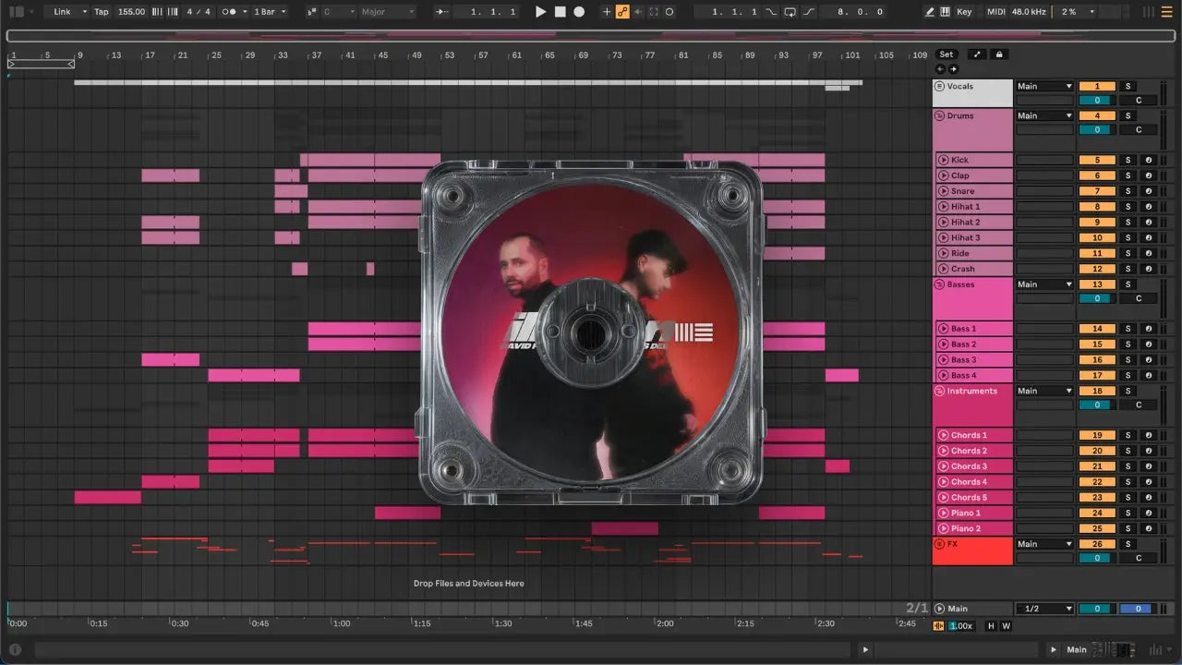Solo the FX track

1128,545
